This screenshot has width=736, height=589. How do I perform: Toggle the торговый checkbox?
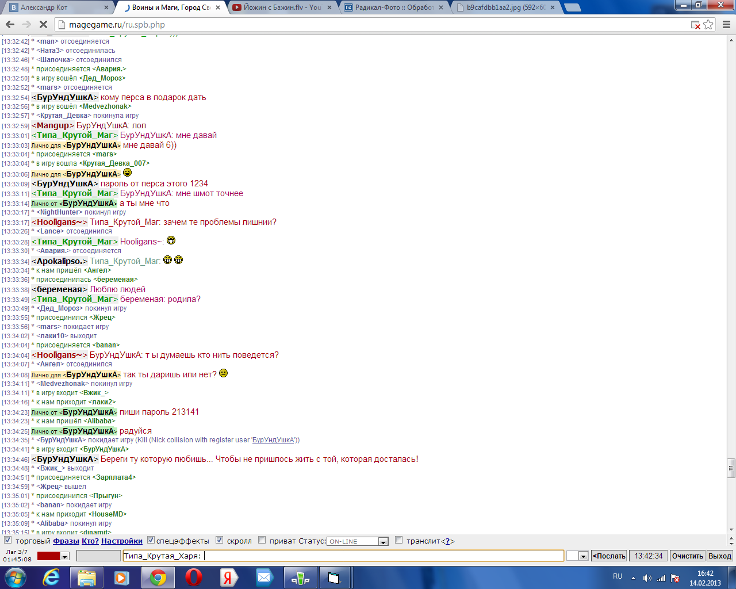[x=8, y=540]
